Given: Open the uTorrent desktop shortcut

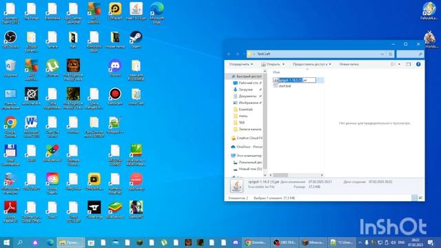Looking at the screenshot, I should point(52,68).
